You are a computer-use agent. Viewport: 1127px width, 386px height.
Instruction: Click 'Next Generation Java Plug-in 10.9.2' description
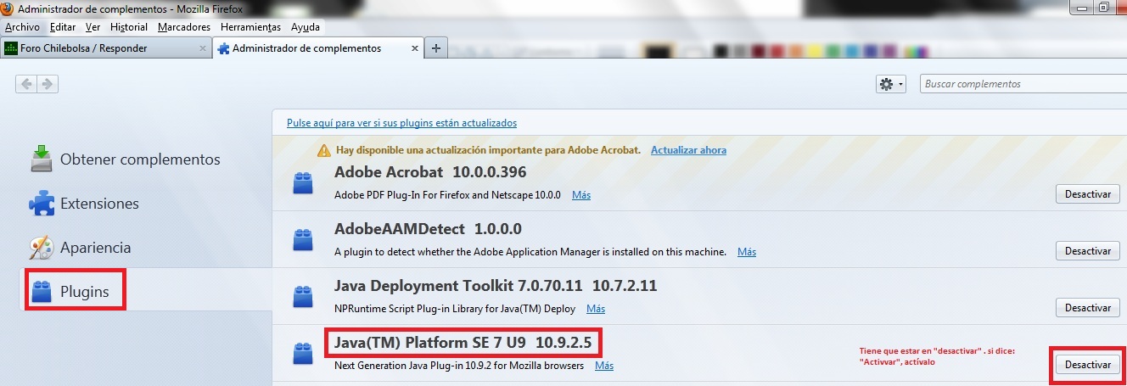click(459, 366)
